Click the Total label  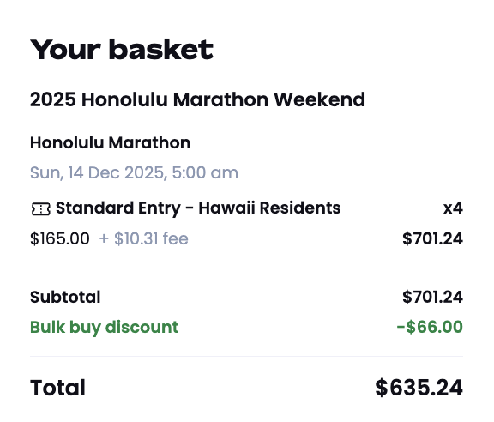point(58,388)
